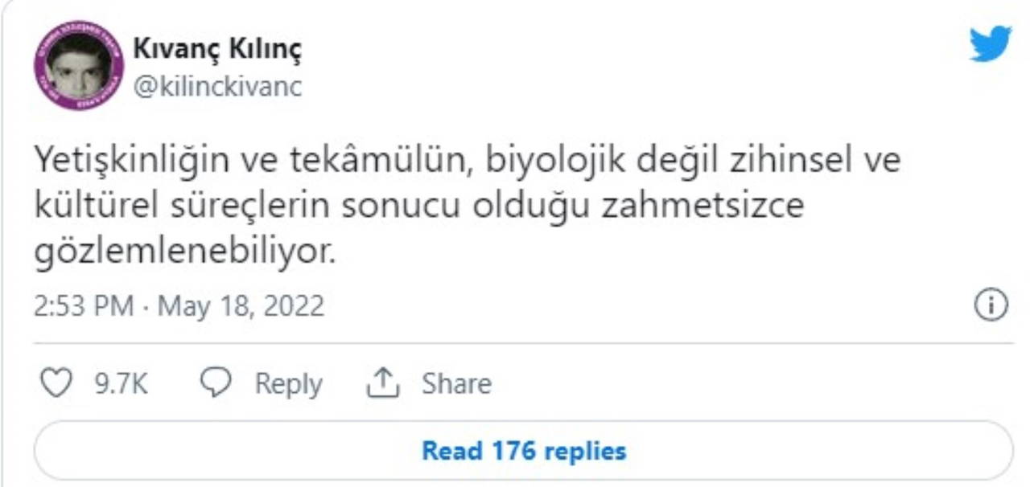1030x487 pixels.
Task: Click the word gözlemlenebiliyor in the tweet
Action: tap(183, 252)
